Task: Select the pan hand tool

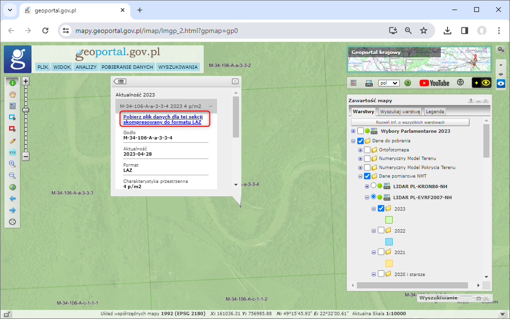Action: [x=12, y=94]
